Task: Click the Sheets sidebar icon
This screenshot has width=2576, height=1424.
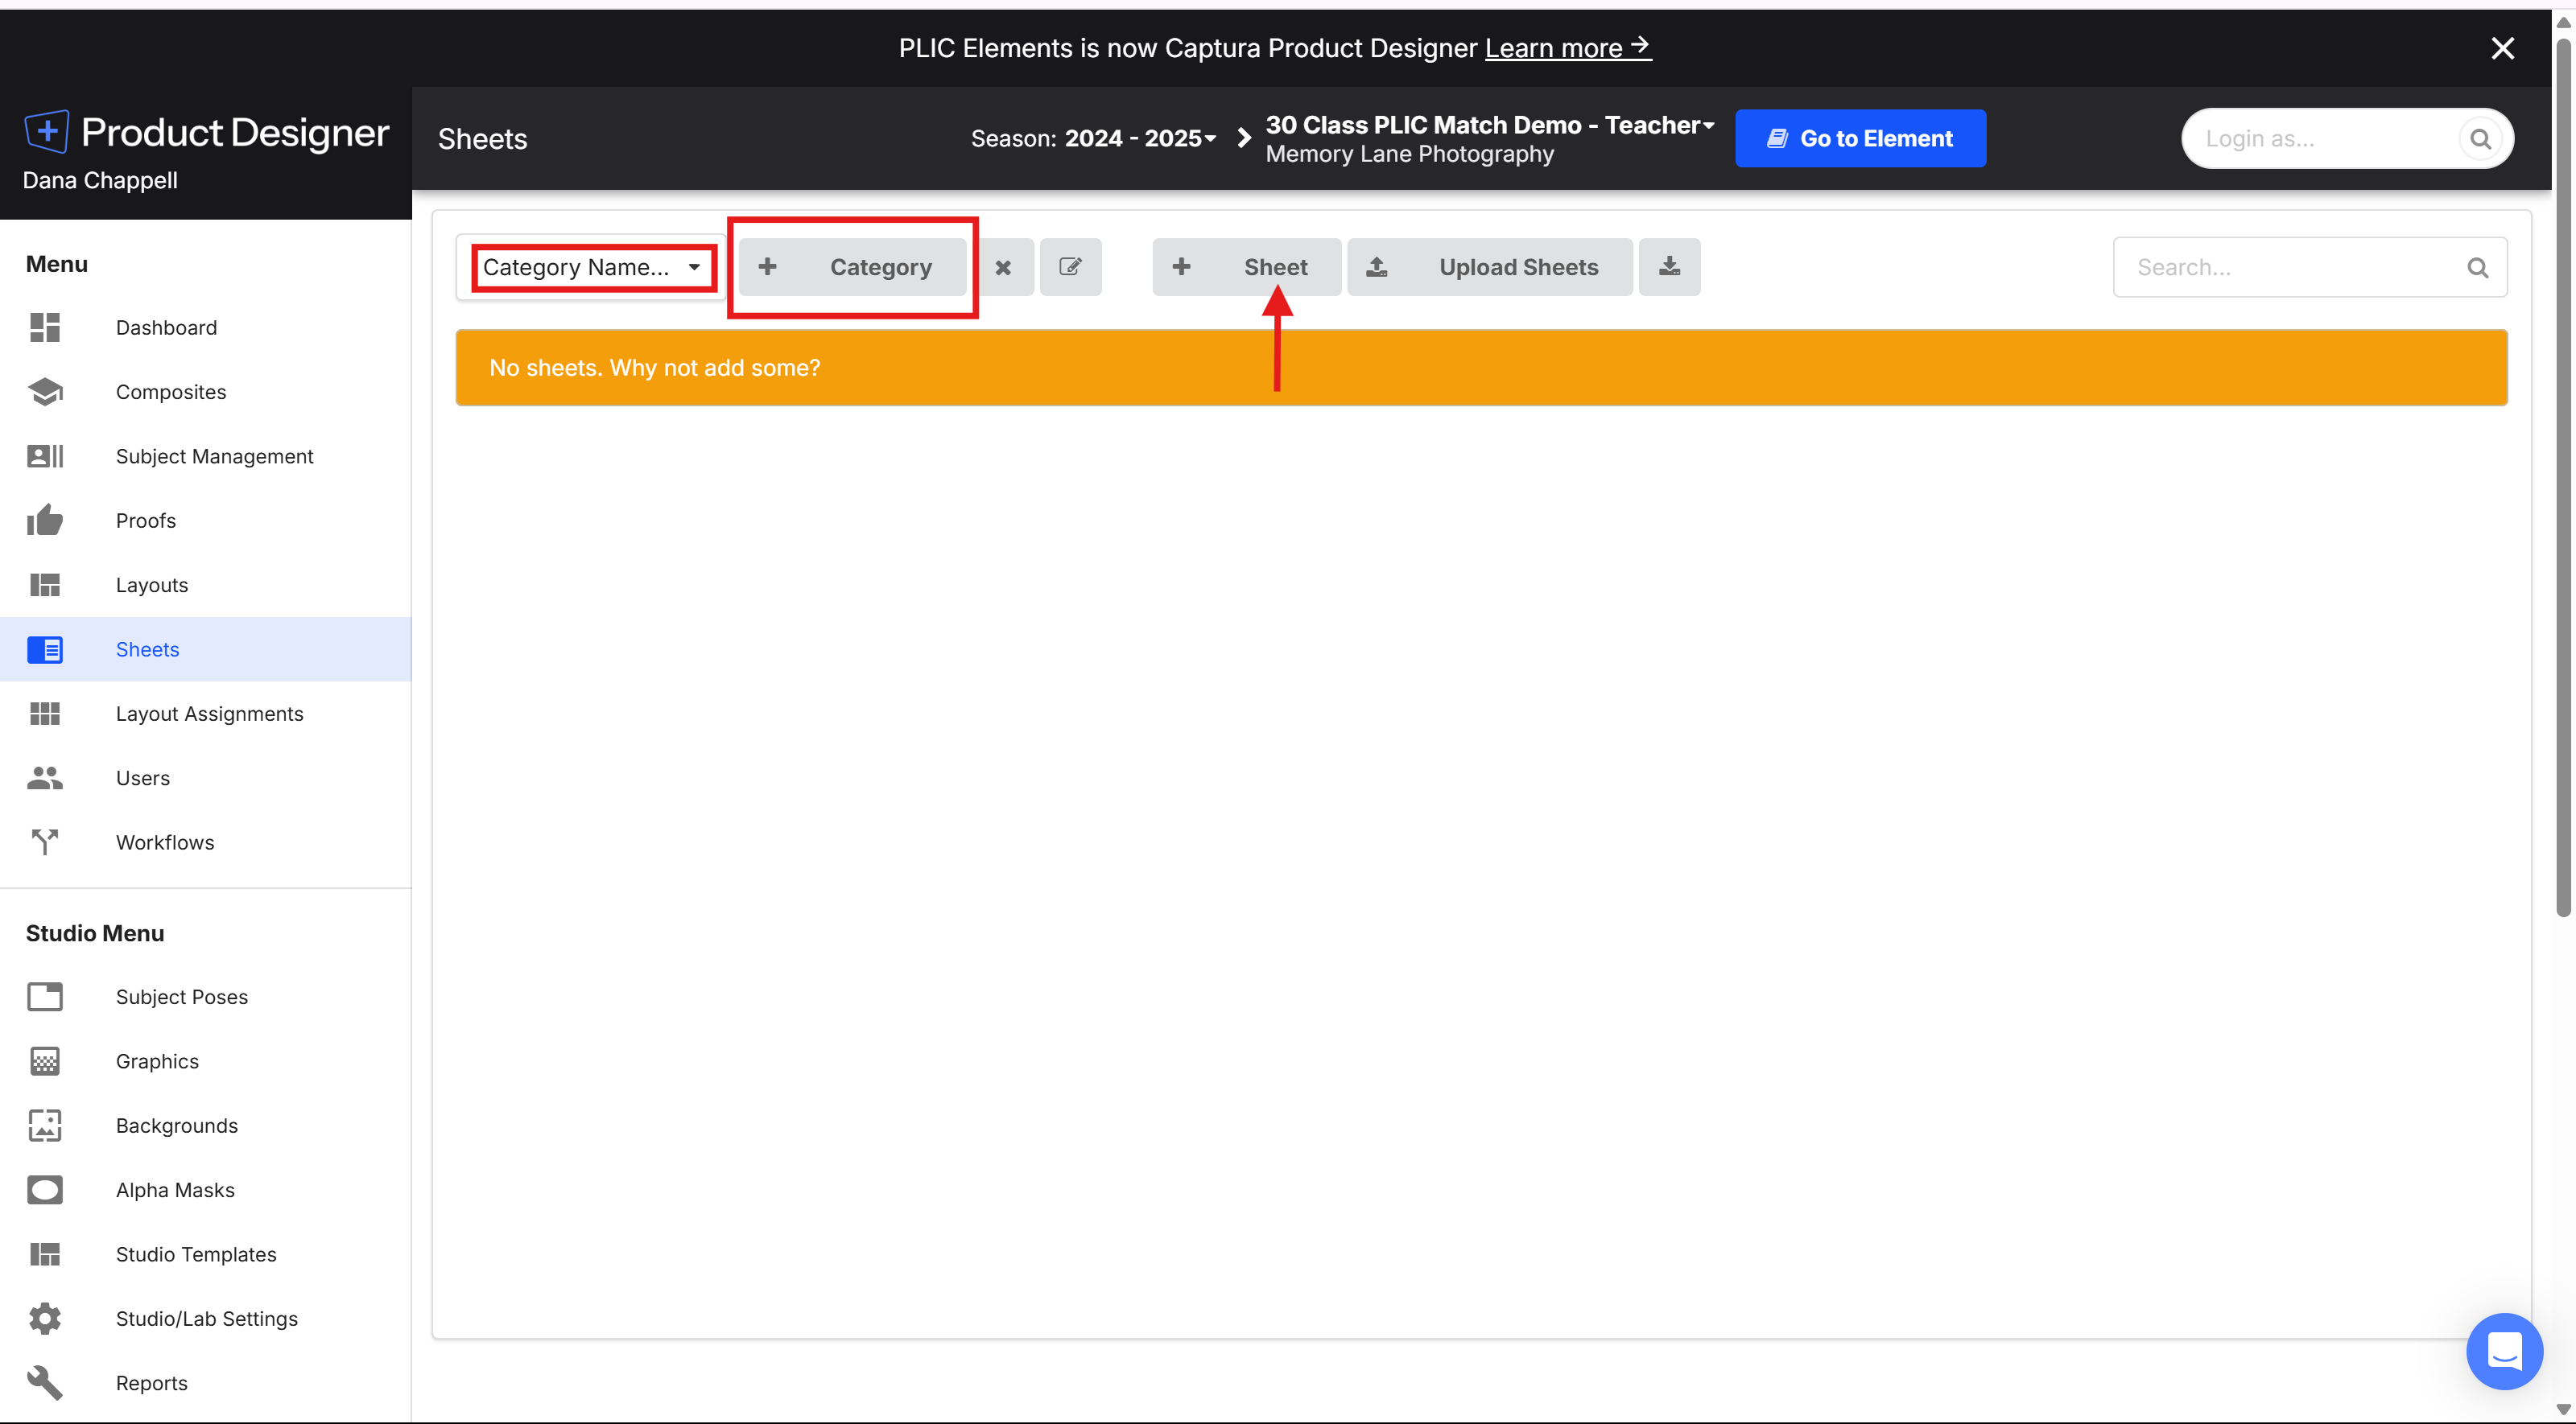Action: point(45,649)
